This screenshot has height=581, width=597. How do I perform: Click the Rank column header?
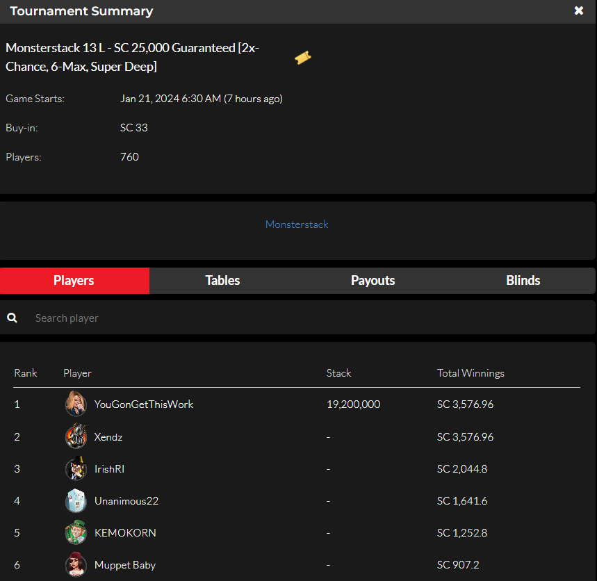coord(26,373)
